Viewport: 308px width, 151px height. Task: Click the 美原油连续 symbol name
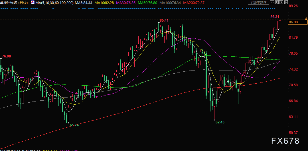(9, 3)
